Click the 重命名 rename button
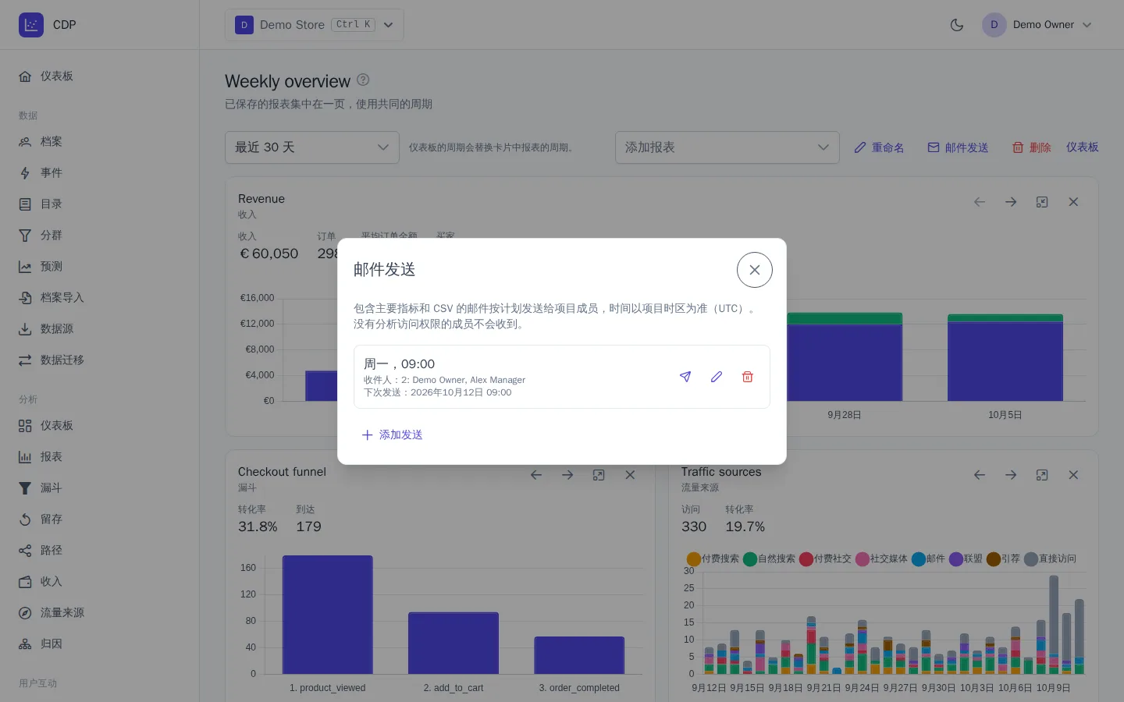The image size is (1124, 702). pos(879,147)
